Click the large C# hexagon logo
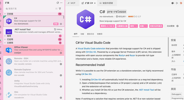Image resolution: width=184 pixels, height=100 pixels. click(86, 19)
